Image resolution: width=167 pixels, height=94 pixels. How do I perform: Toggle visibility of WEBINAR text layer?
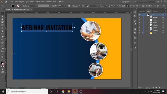tap(140, 17)
